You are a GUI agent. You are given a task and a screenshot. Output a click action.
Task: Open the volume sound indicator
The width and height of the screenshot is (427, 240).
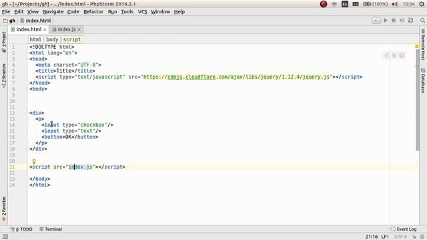[395, 4]
